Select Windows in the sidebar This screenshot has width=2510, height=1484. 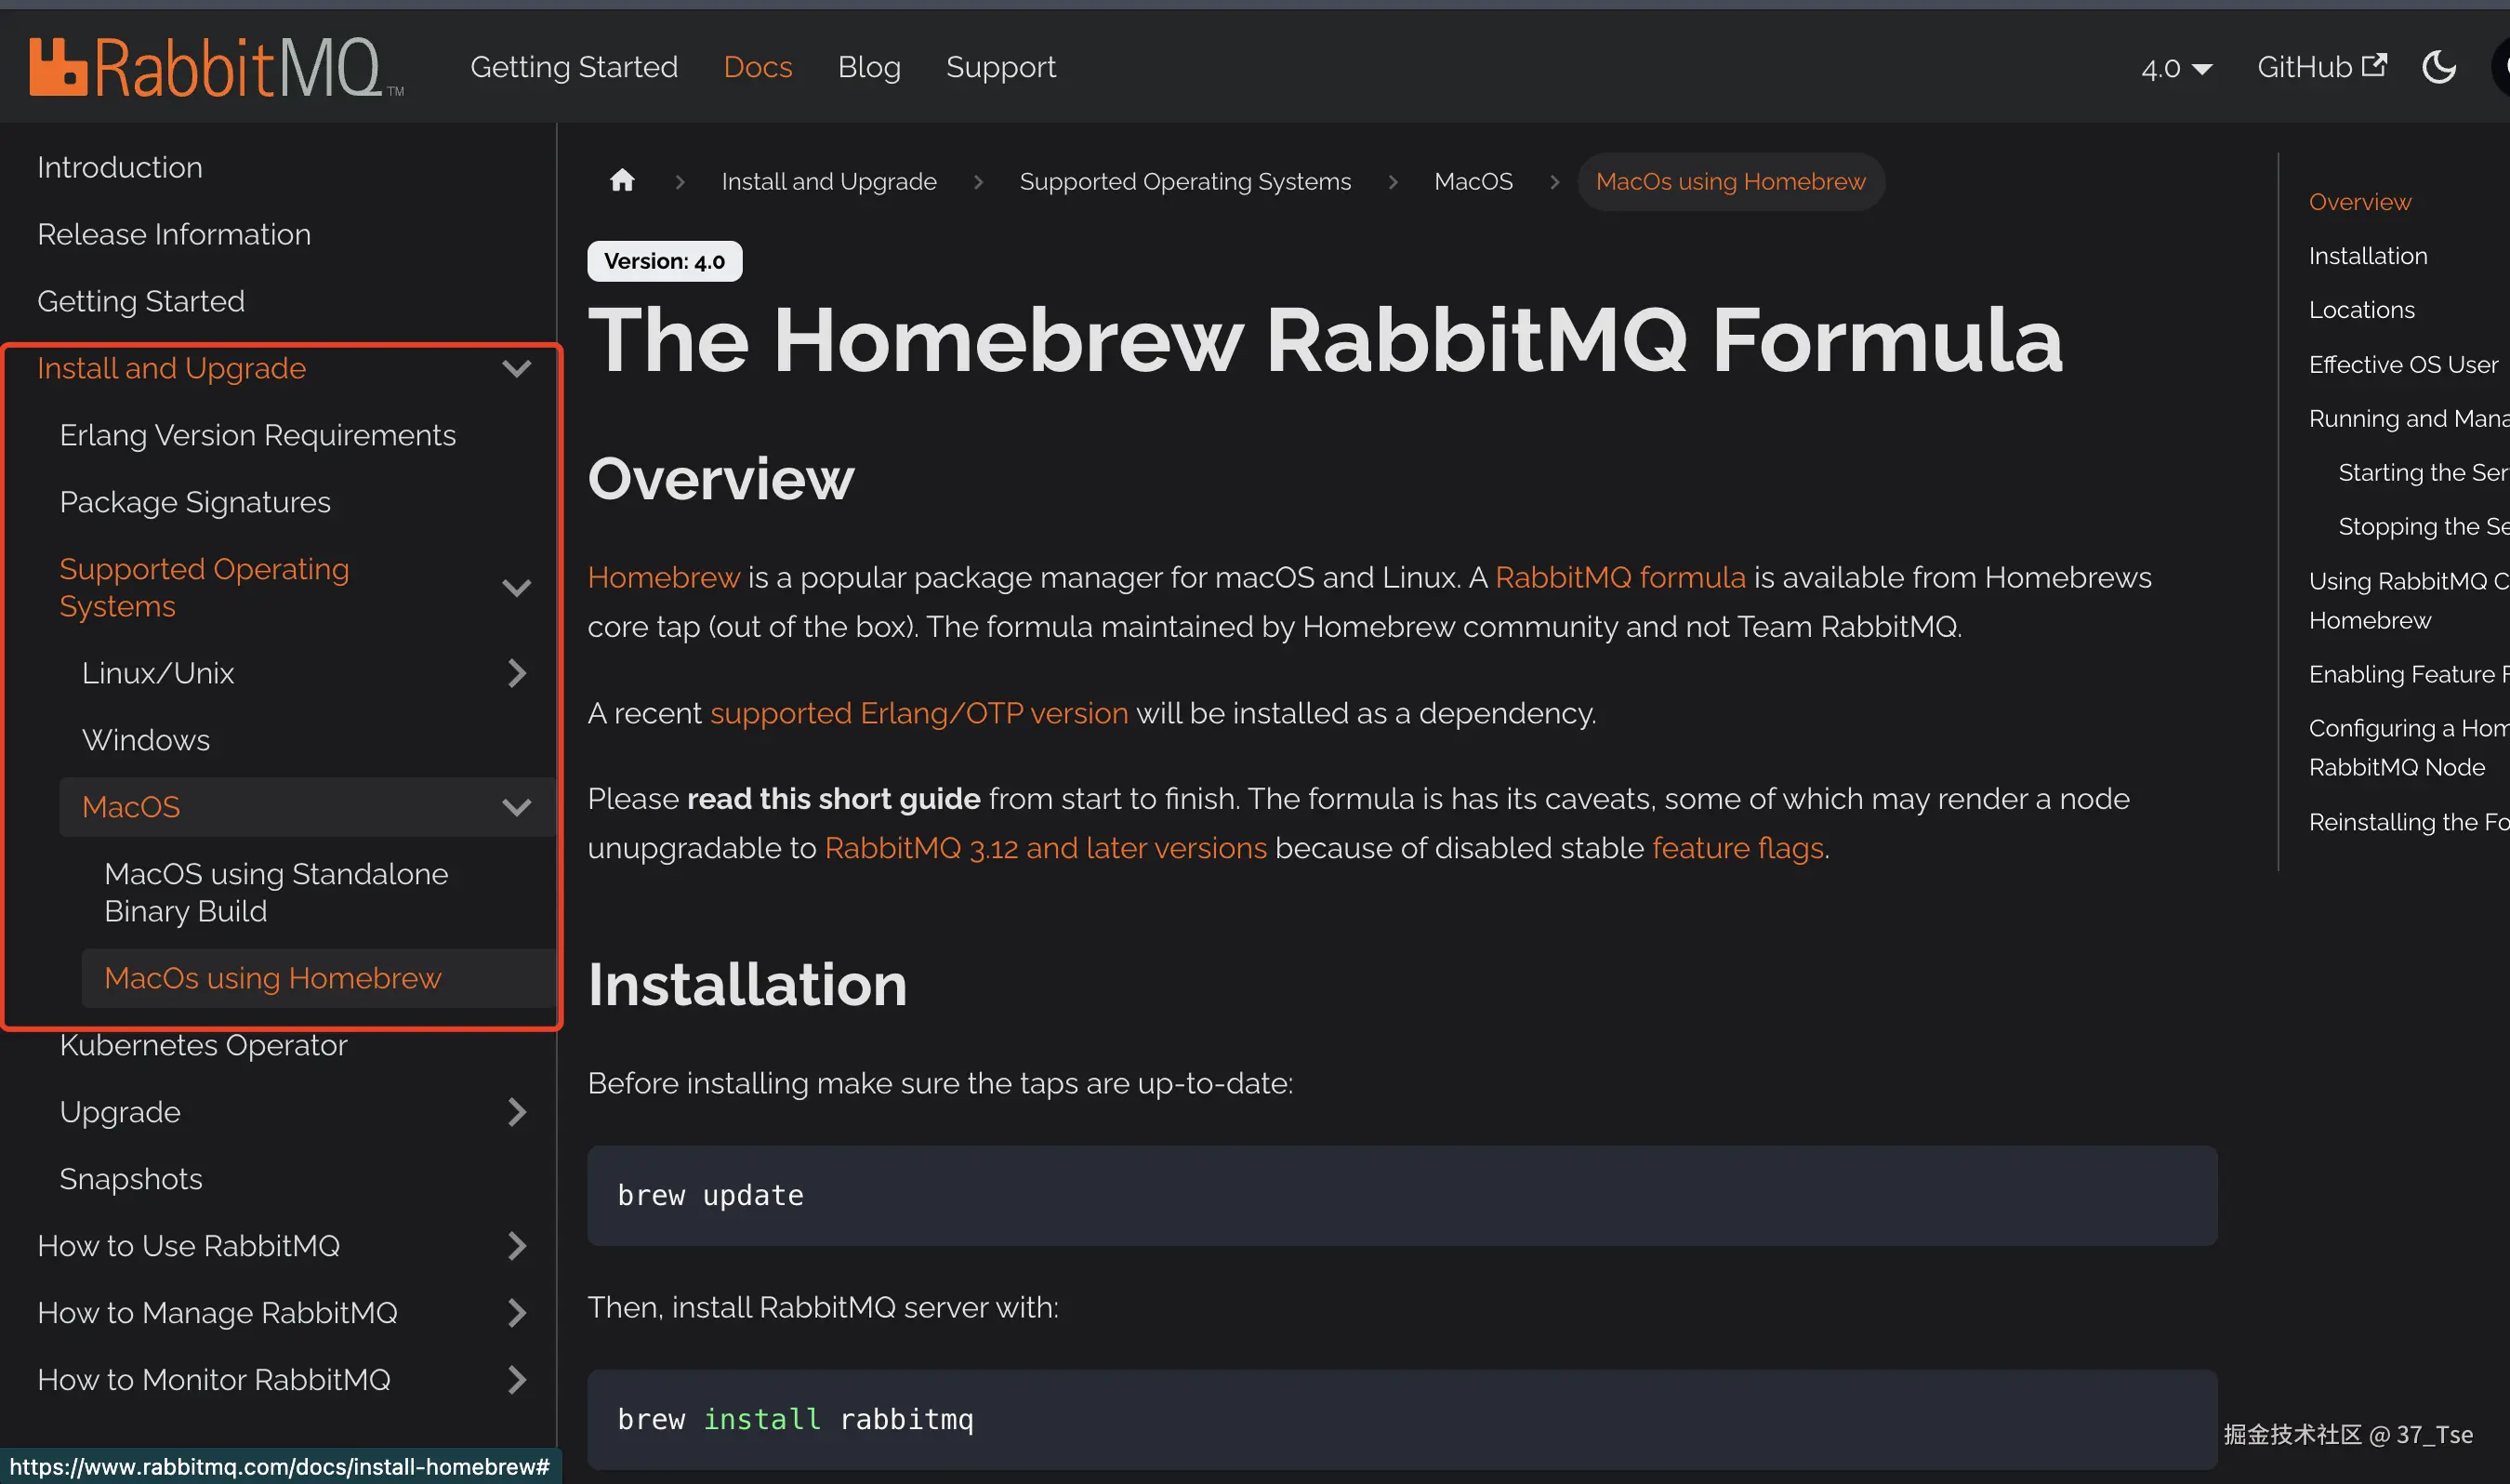[x=146, y=740]
